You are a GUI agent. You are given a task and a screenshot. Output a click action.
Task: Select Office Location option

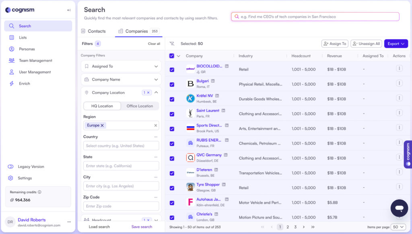[140, 106]
